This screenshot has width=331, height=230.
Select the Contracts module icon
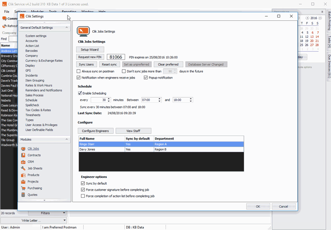[23, 155]
